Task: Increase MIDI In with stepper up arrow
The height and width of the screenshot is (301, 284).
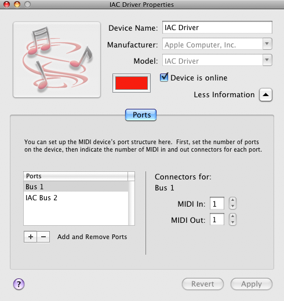Action: [232, 200]
